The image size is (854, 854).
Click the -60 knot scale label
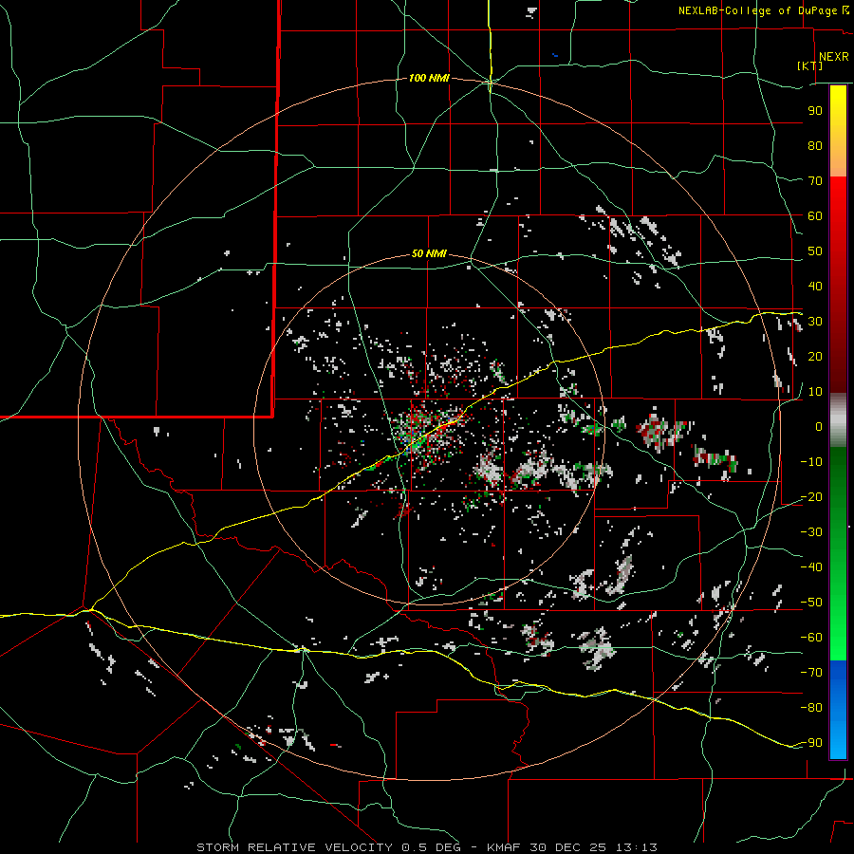click(811, 638)
